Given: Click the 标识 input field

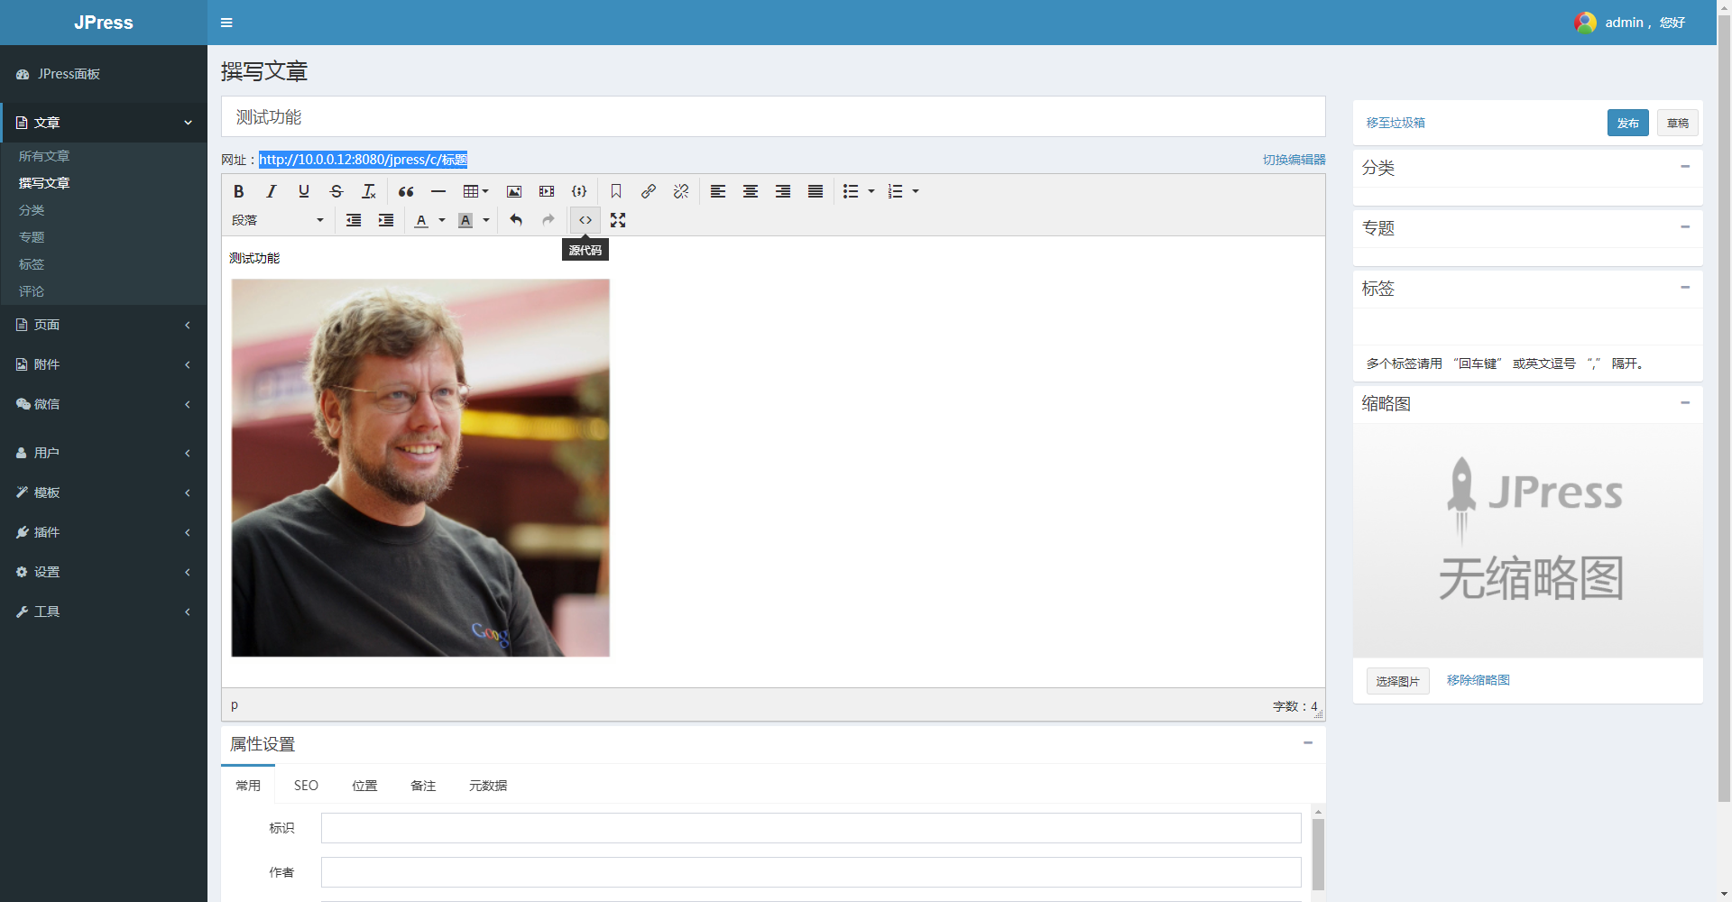Looking at the screenshot, I should 811,828.
